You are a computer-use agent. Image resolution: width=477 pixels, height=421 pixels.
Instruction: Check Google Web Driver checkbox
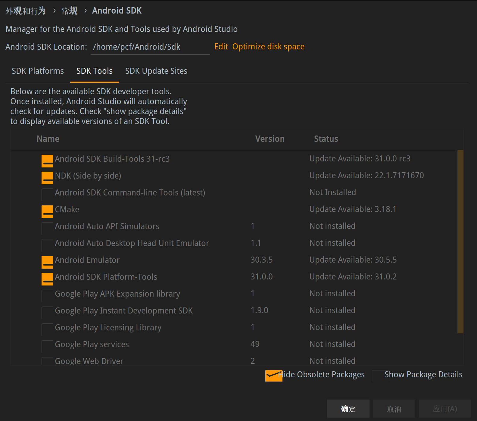[x=47, y=361]
